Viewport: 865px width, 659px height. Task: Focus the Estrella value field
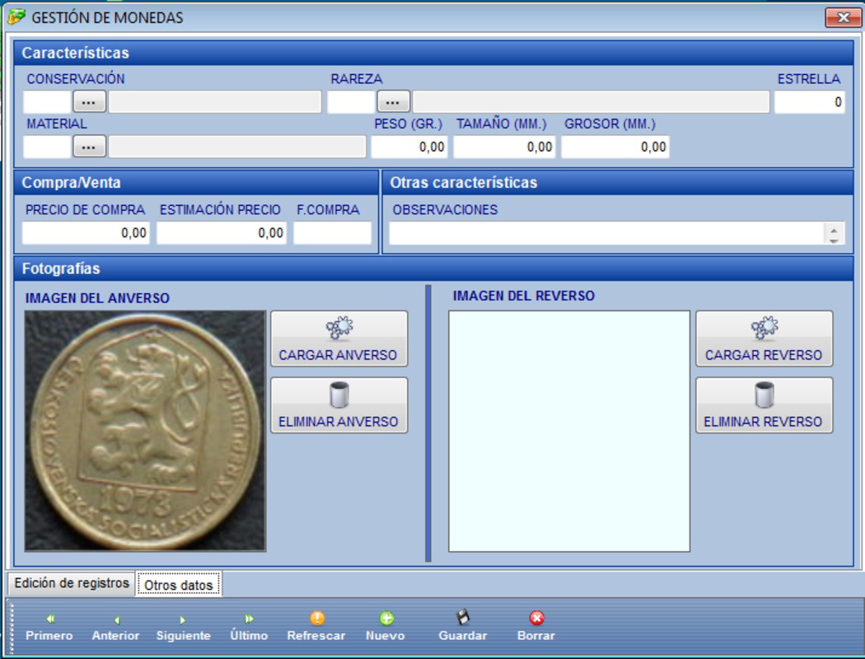click(x=809, y=102)
